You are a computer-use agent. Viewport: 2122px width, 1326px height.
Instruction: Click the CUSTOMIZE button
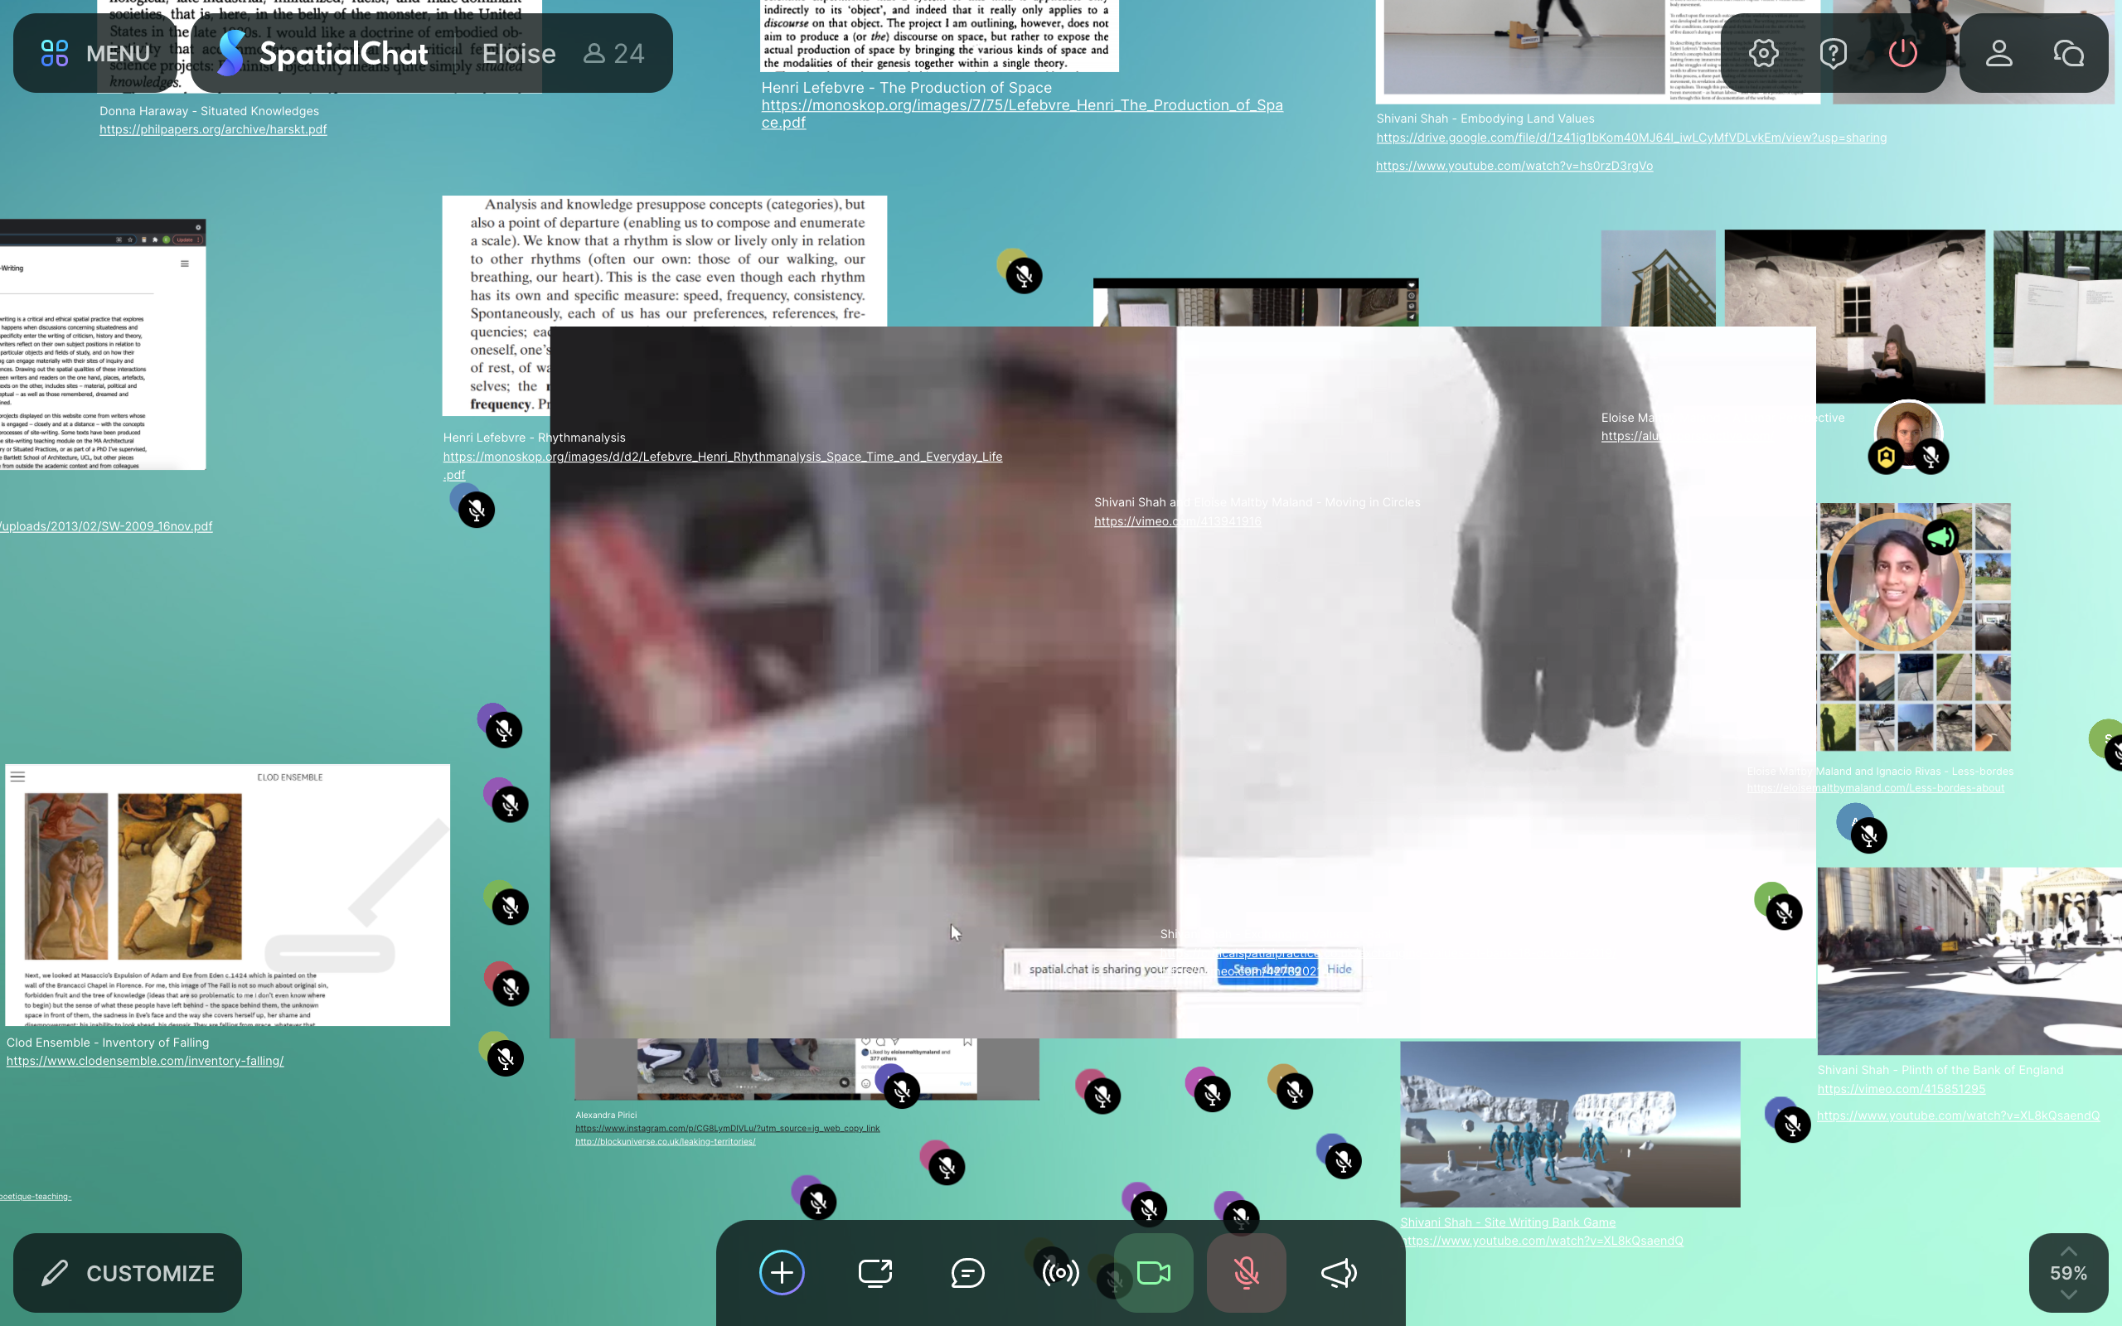pyautogui.click(x=128, y=1272)
